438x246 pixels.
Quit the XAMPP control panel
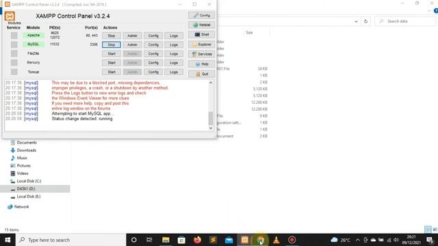point(201,74)
